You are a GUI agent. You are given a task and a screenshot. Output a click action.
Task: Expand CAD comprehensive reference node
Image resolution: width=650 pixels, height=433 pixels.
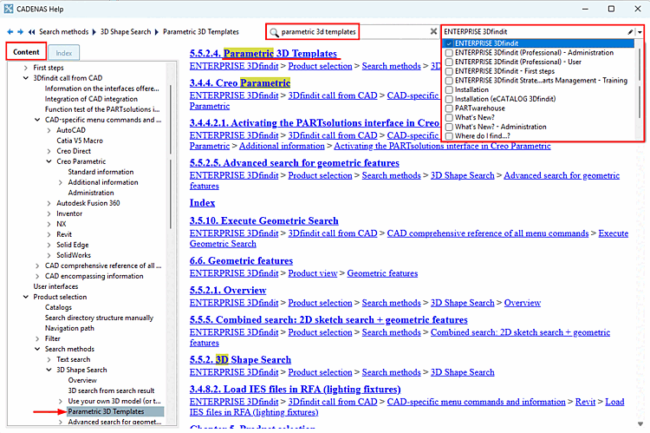click(x=37, y=266)
